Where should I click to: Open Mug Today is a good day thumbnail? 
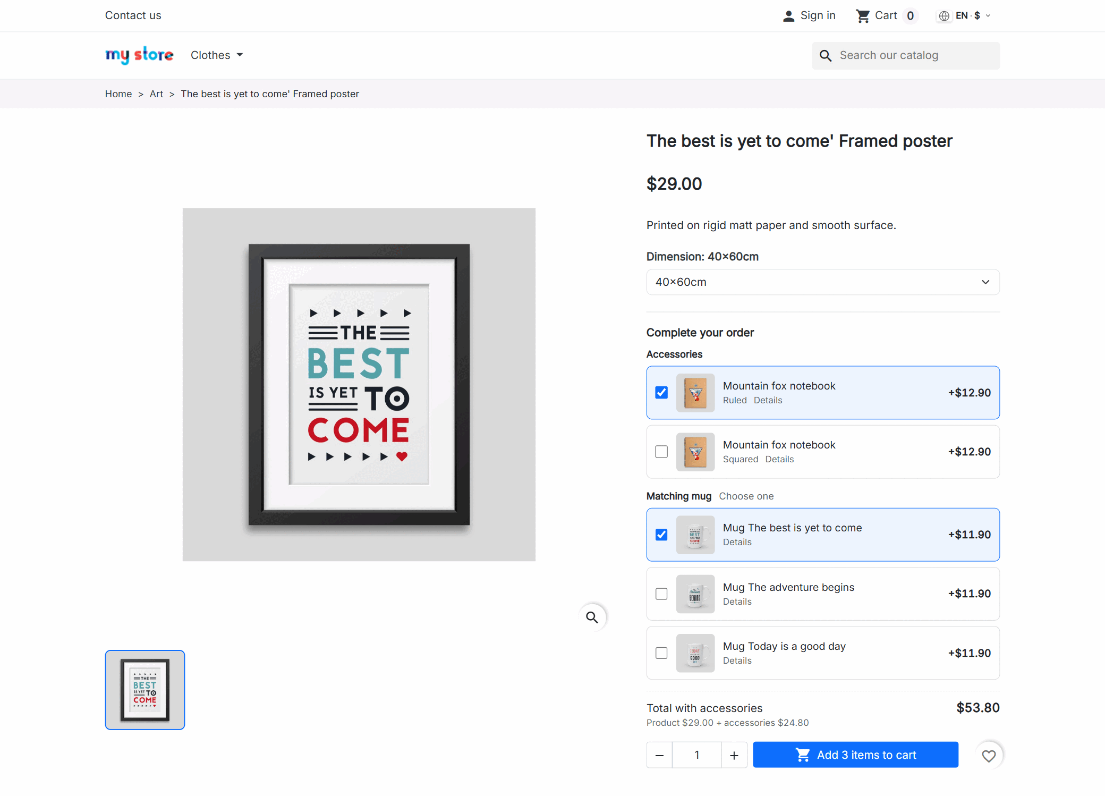click(695, 654)
